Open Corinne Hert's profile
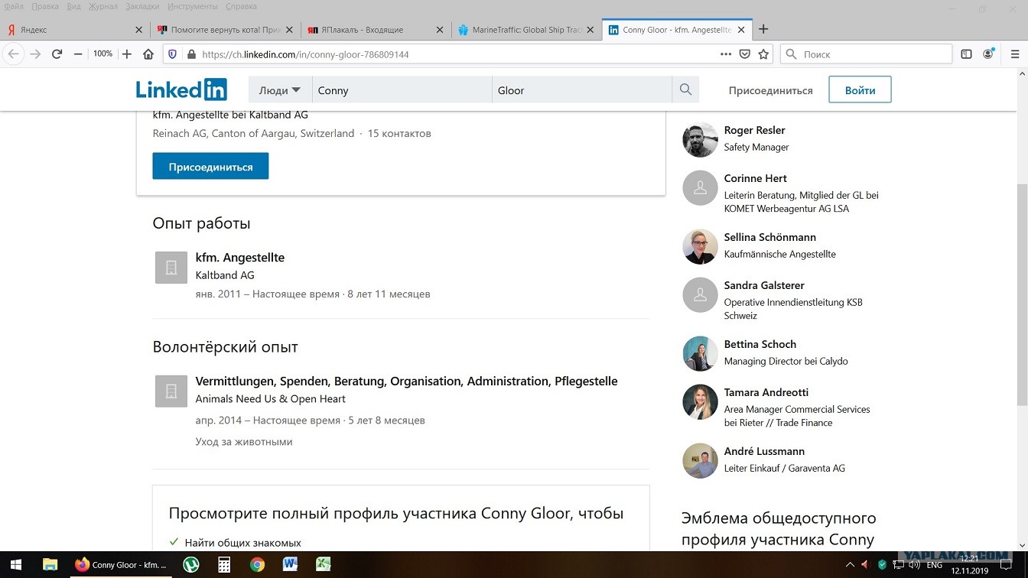 coord(756,178)
